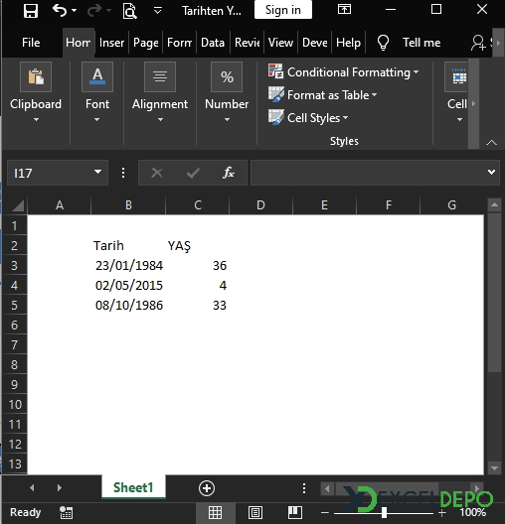Click the Macro recording icon in the status bar
Image resolution: width=505 pixels, height=524 pixels.
(x=66, y=512)
